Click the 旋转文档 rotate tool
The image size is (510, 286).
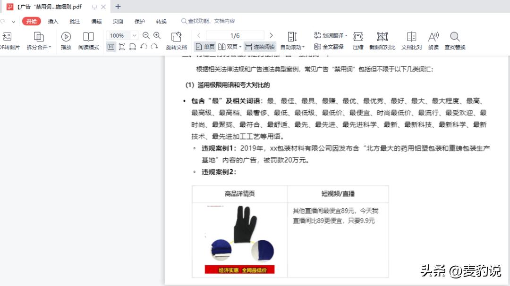point(177,40)
